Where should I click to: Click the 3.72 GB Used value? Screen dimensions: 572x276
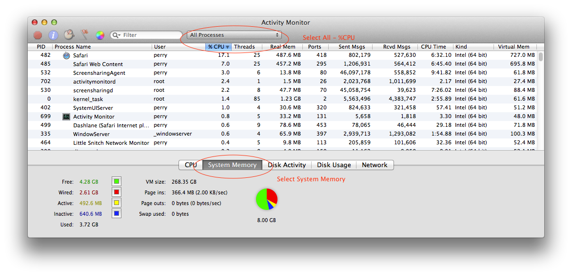[x=89, y=224]
